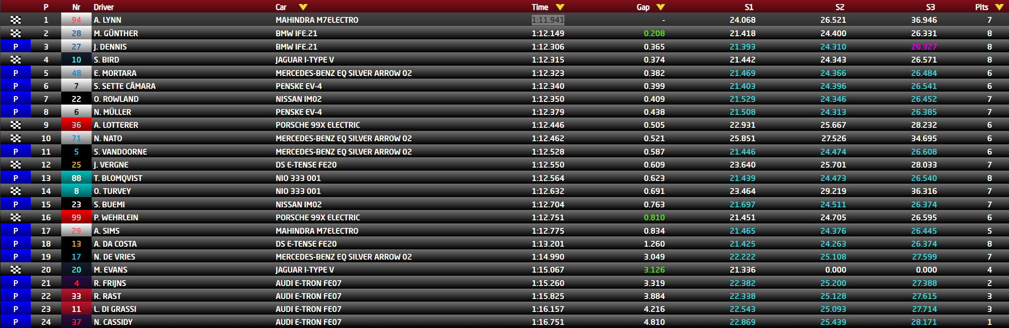Click the pit P icon for N. Müller
The height and width of the screenshot is (328, 1009).
click(16, 112)
